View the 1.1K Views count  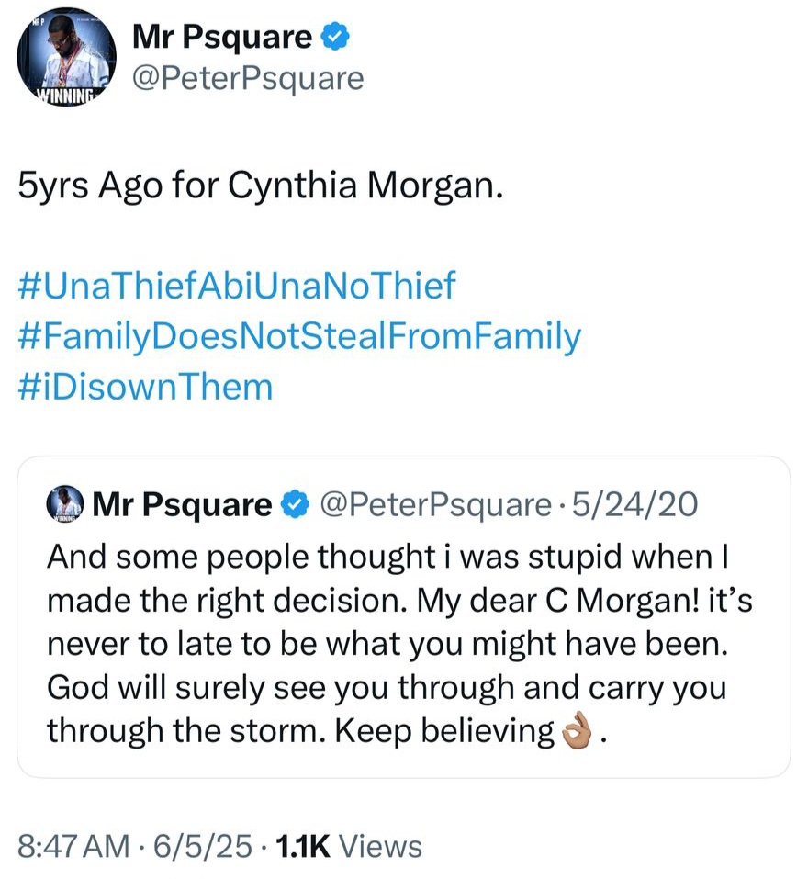tap(342, 846)
